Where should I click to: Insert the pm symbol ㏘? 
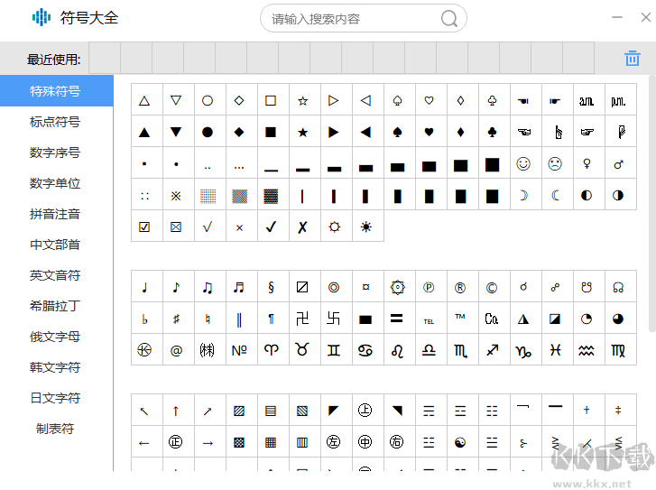click(x=618, y=100)
